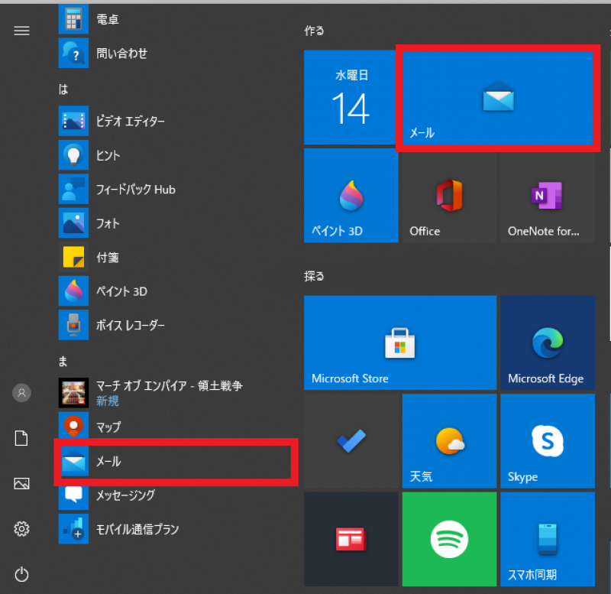Open フォト from the app list
This screenshot has height=594, width=611.
(x=108, y=223)
